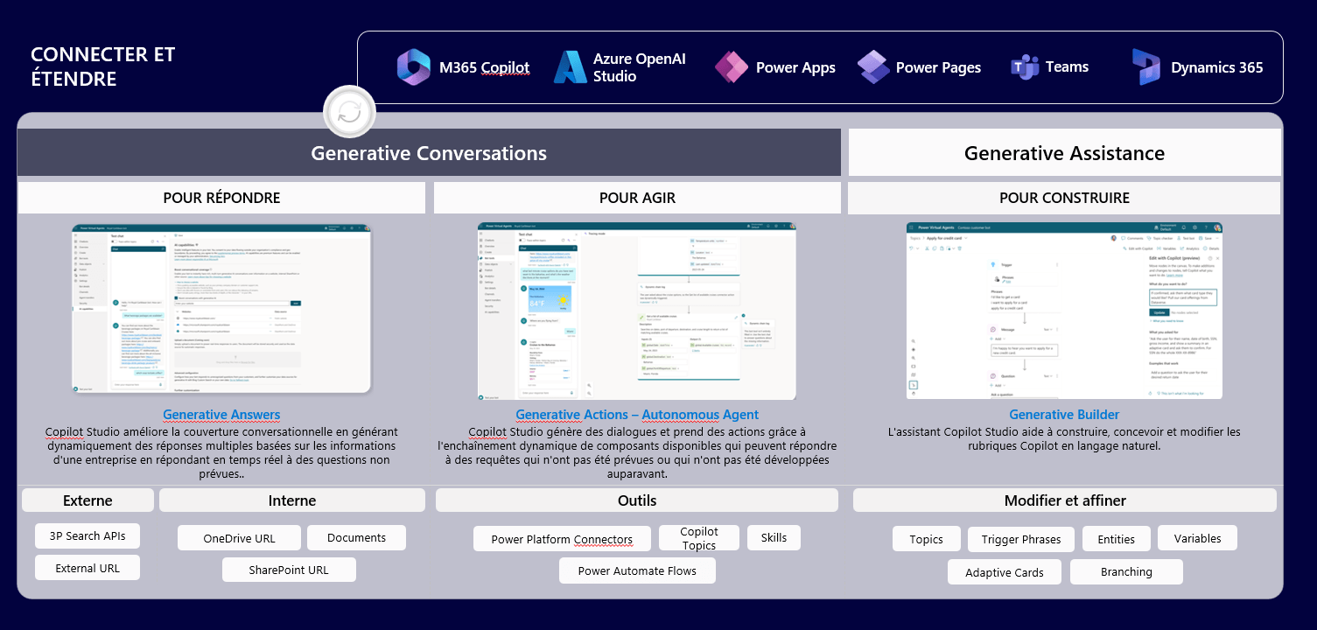Click the Azure OpenAI Studio logo icon
The height and width of the screenshot is (630, 1317).
point(571,67)
